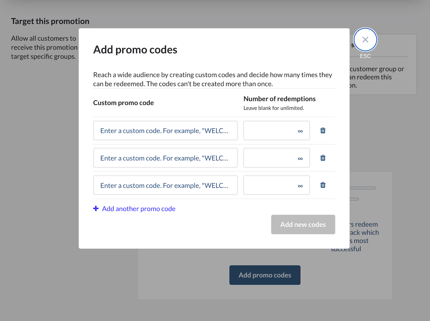Click the infinity symbol in the third redemptions field
This screenshot has height=321, width=430.
pyautogui.click(x=300, y=185)
